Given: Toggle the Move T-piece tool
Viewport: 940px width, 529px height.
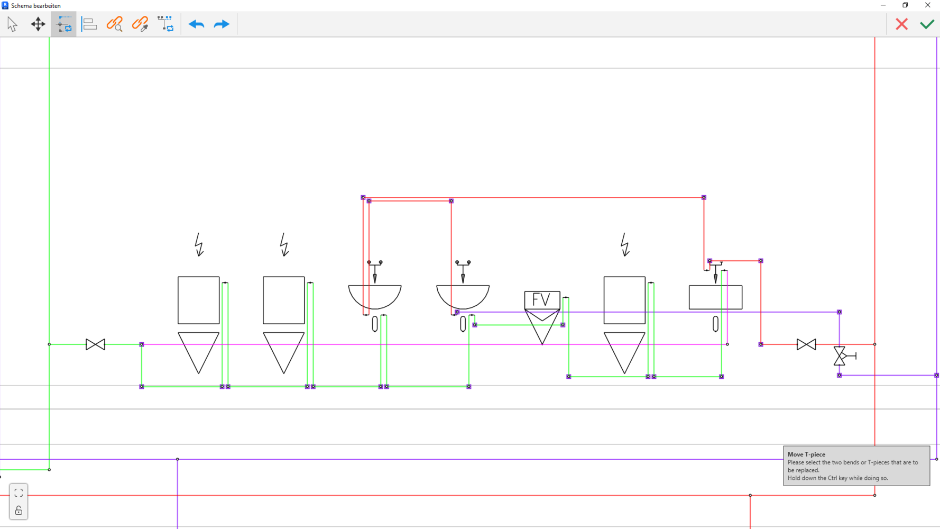Looking at the screenshot, I should pyautogui.click(x=63, y=24).
